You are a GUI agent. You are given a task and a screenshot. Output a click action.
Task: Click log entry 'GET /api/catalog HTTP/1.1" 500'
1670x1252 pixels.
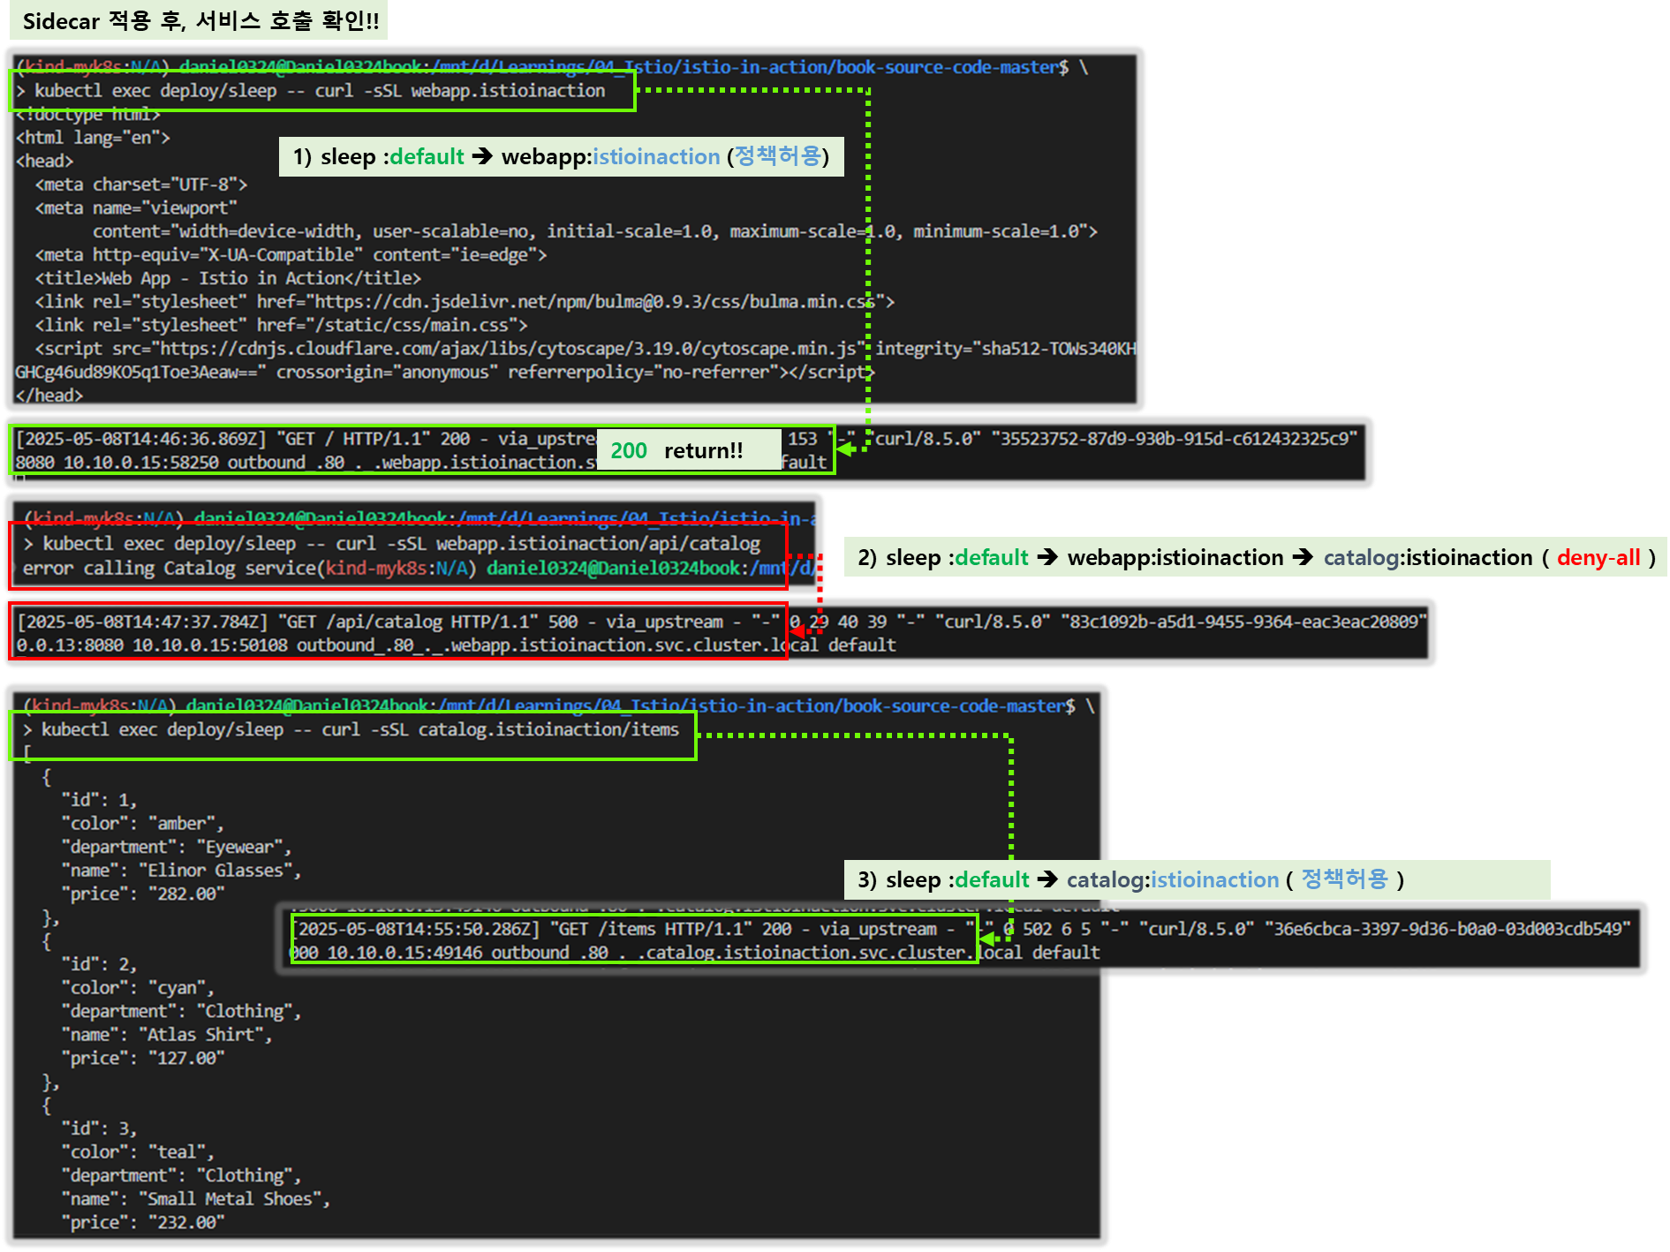[429, 622]
